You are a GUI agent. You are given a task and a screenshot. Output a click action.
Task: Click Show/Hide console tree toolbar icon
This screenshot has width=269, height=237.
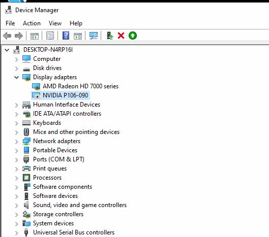coord(35,36)
